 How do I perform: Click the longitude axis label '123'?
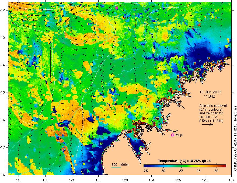coord(125,180)
